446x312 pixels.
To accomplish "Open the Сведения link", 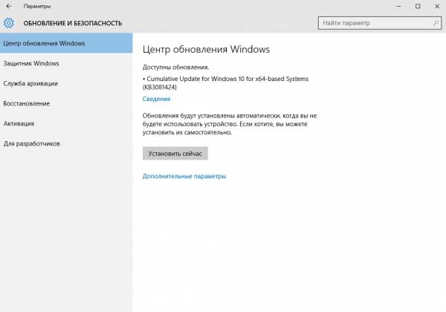I will [156, 99].
